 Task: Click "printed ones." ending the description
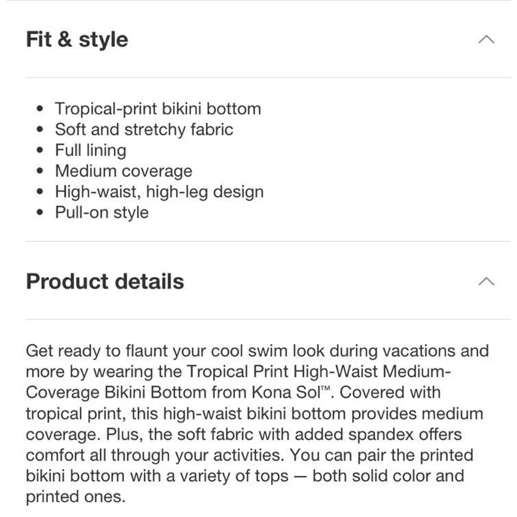(75, 497)
